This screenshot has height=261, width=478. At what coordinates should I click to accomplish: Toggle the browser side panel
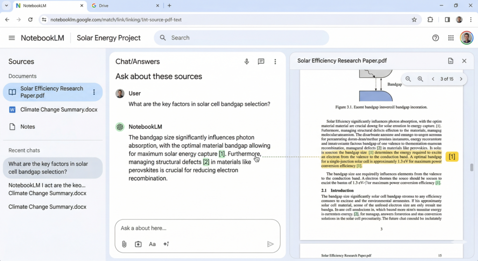pyautogui.click(x=447, y=20)
